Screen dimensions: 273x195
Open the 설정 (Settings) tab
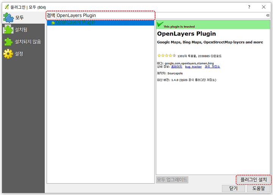pyautogui.click(x=24, y=54)
